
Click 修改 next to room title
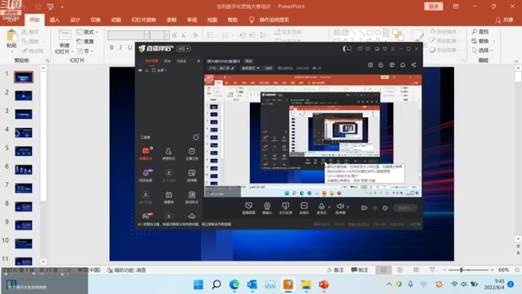click(x=249, y=61)
